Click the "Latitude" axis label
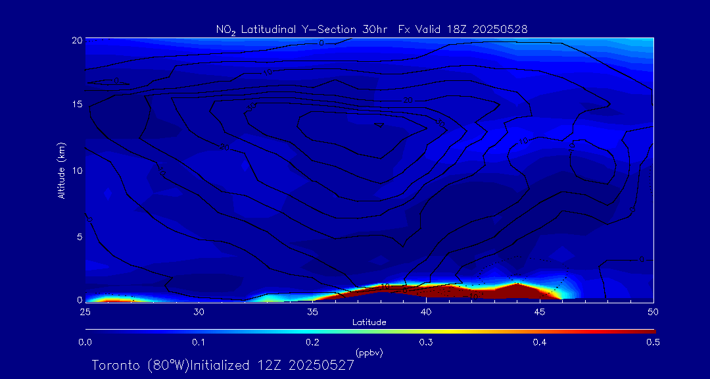The image size is (710, 379). [369, 322]
